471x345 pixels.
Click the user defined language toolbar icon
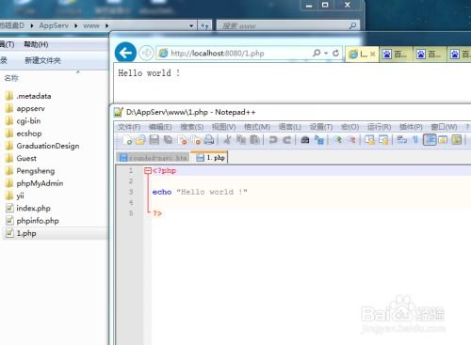tap(443, 140)
